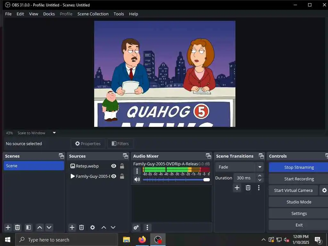Viewport: 328px width, 246px height.
Task: Add a new source with the plus icon
Action: tap(72, 227)
